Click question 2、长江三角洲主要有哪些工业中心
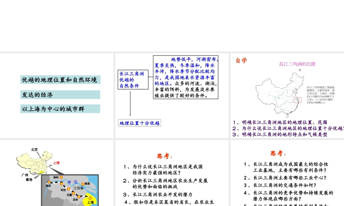Viewport: 344px width, 206px height. coord(285,178)
